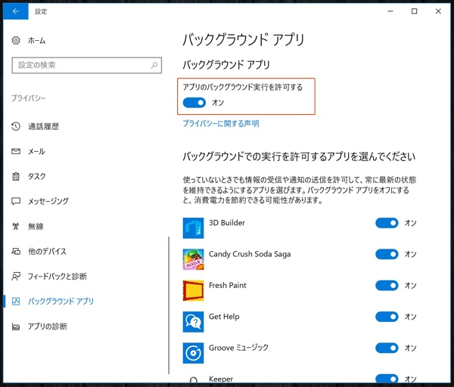Click the Get Help app icon

[x=193, y=322]
